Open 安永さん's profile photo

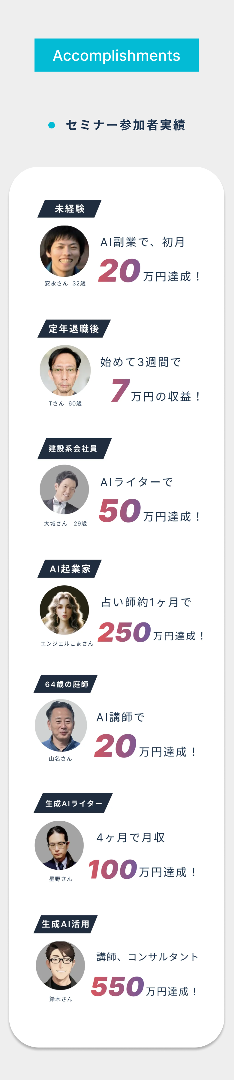(64, 251)
